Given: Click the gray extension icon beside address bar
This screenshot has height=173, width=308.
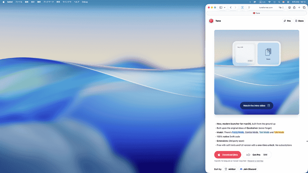Looking at the screenshot, I should tap(249, 7).
